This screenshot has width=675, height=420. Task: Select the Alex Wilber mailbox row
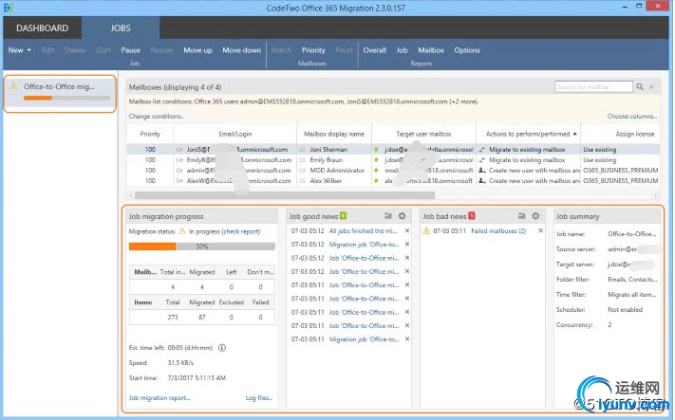pyautogui.click(x=393, y=181)
